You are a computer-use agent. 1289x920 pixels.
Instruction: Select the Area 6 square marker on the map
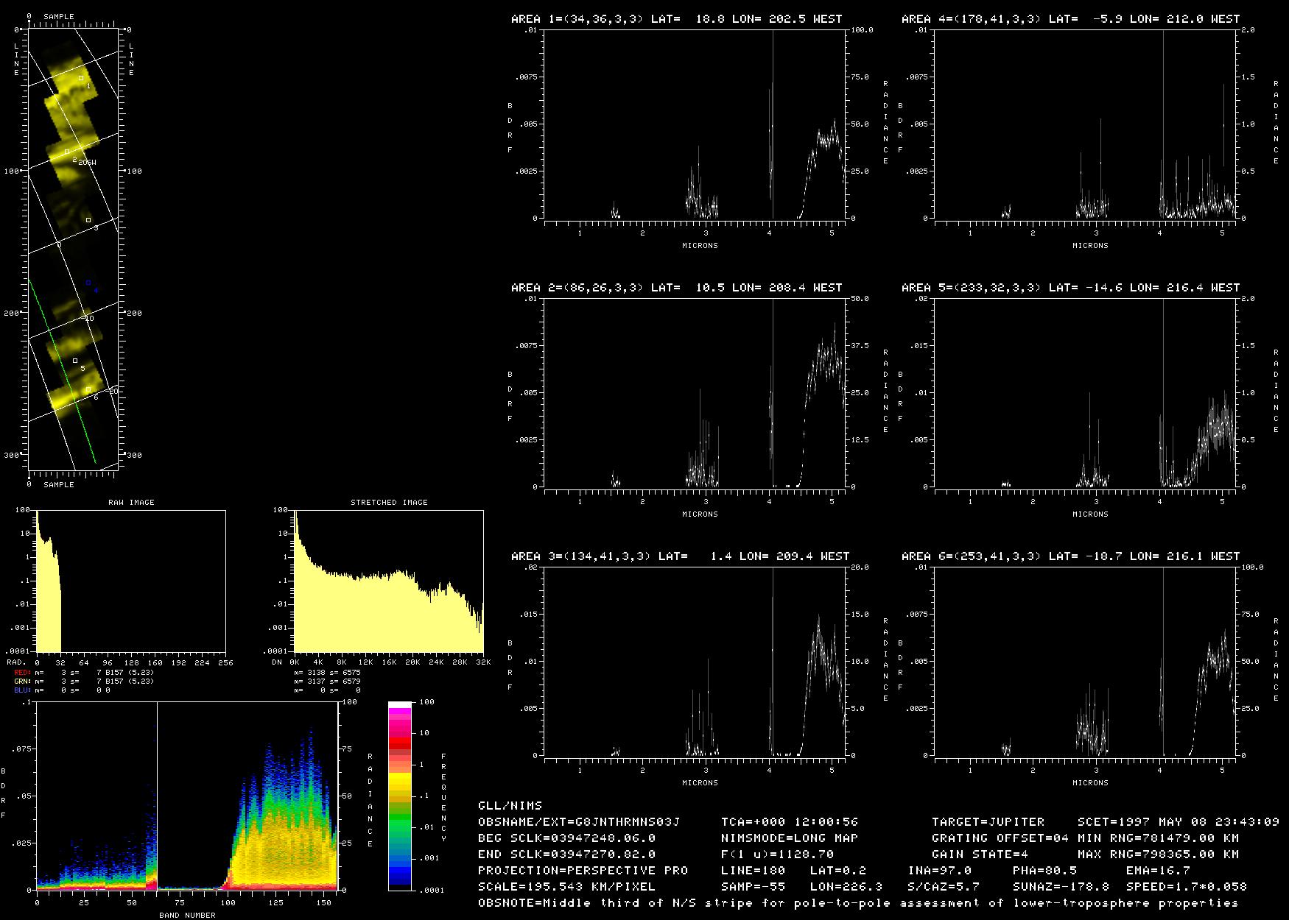[88, 390]
